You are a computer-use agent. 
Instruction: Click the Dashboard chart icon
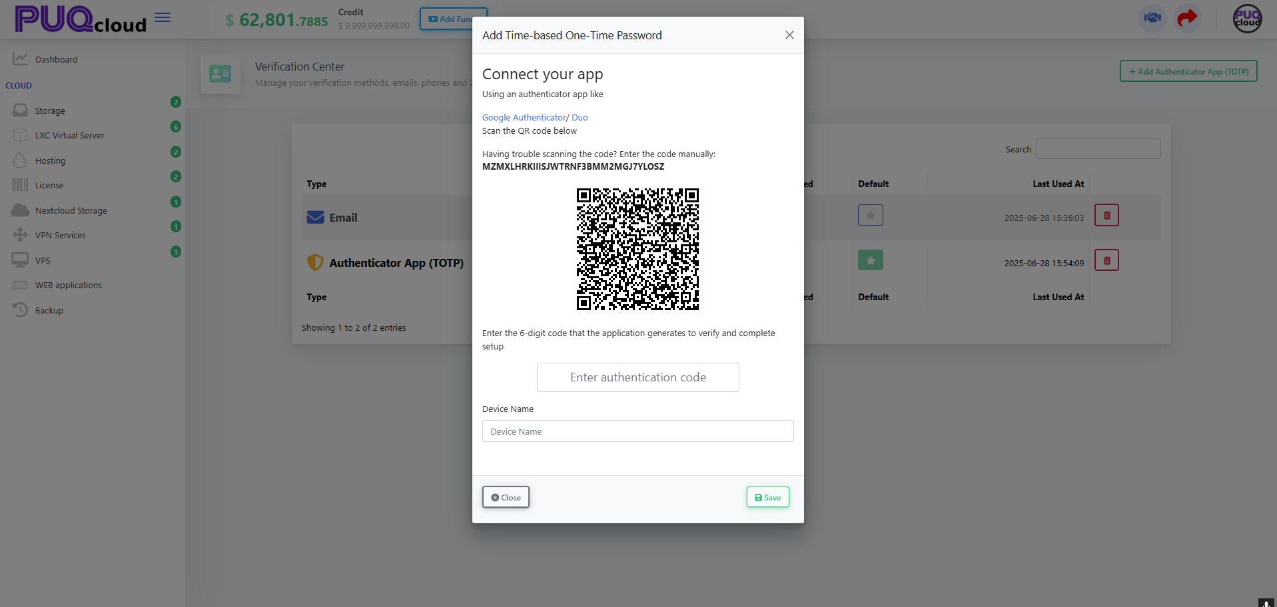pyautogui.click(x=20, y=59)
